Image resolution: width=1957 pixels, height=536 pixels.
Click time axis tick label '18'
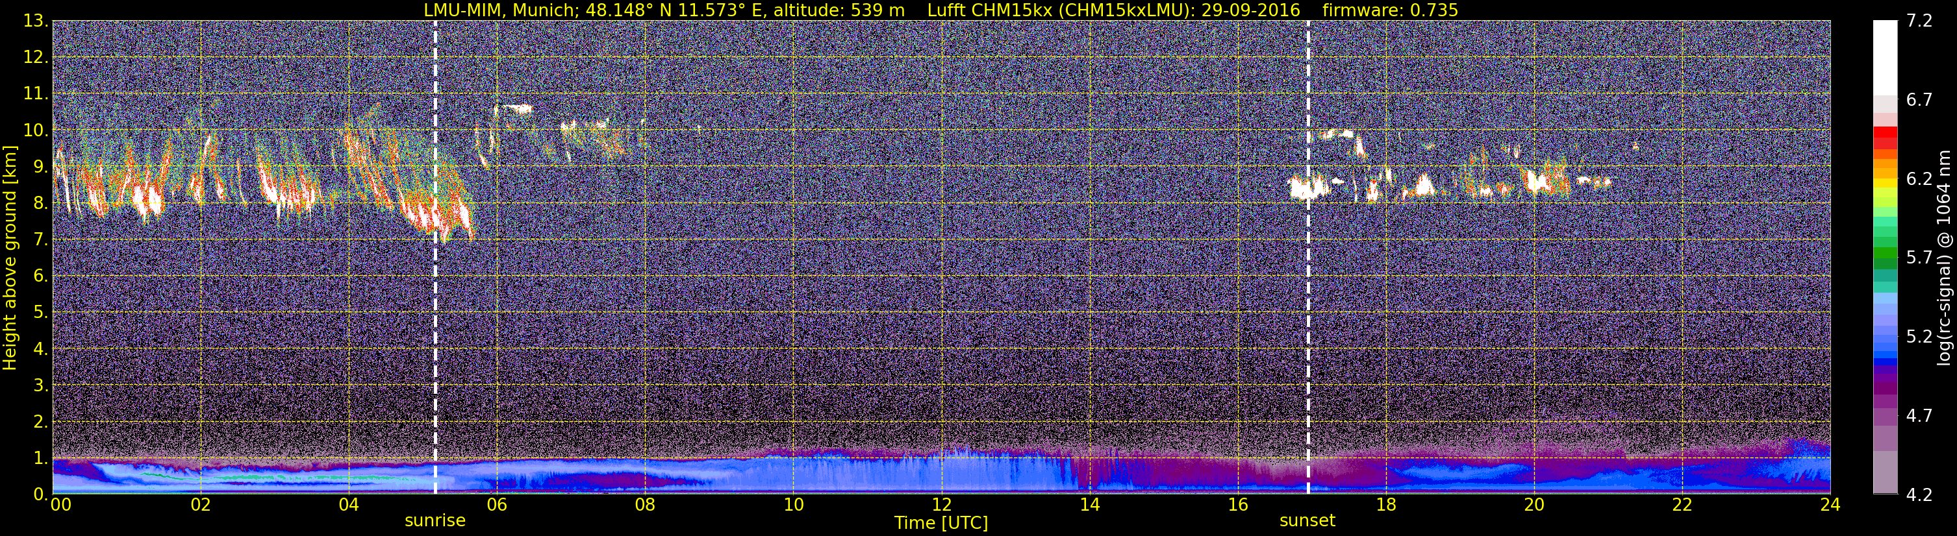[1385, 505]
